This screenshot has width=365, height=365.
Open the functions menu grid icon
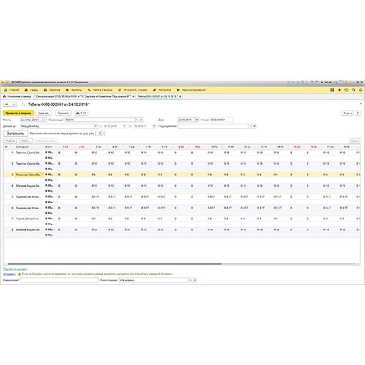point(332,90)
